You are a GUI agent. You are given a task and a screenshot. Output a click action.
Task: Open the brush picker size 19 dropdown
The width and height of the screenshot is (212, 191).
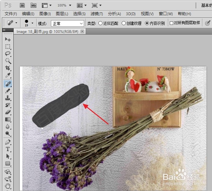(33, 23)
